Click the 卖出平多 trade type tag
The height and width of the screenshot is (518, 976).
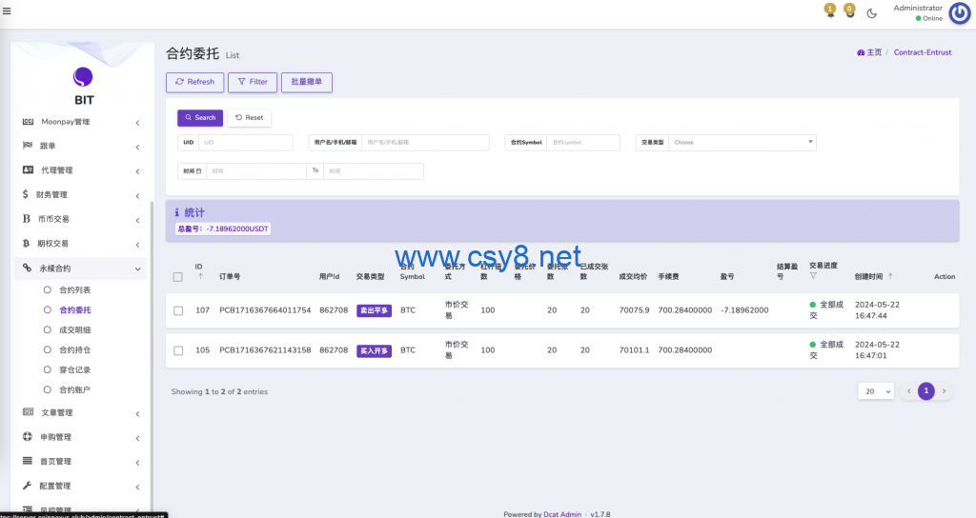point(374,310)
